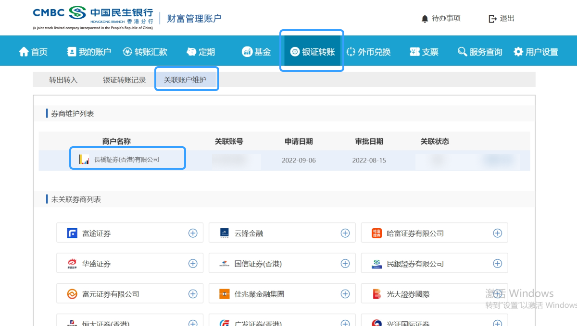Select the 华盛证券 broker card
577x326 pixels.
pyautogui.click(x=130, y=263)
